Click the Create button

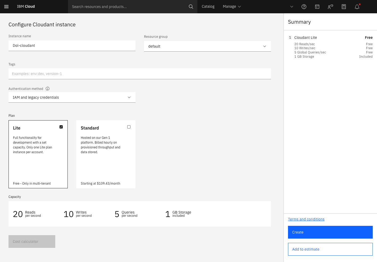330,232
